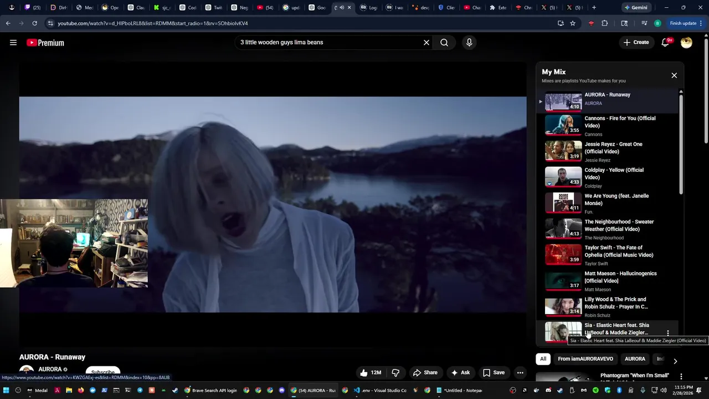Click the Share button
709x399 pixels.
coord(425,373)
